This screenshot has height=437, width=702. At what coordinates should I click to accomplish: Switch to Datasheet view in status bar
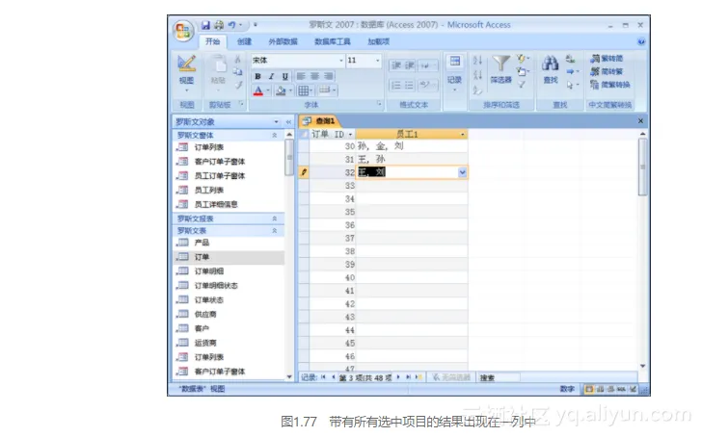point(589,389)
